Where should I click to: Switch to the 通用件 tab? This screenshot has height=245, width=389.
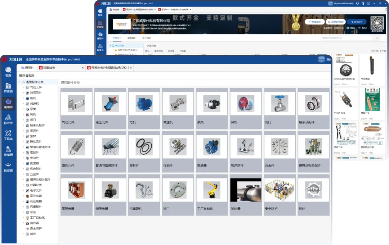tap(27, 68)
